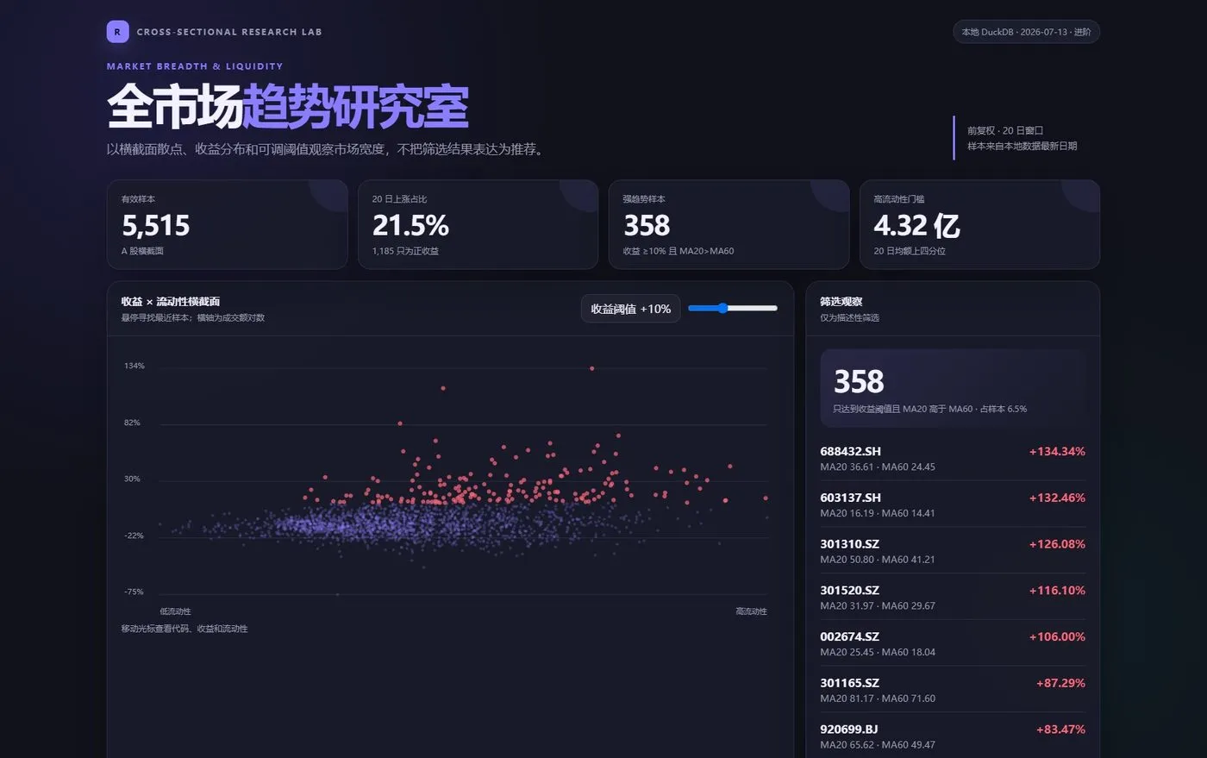The width and height of the screenshot is (1207, 758).
Task: Click the 82% y-axis label
Action: [x=132, y=423]
